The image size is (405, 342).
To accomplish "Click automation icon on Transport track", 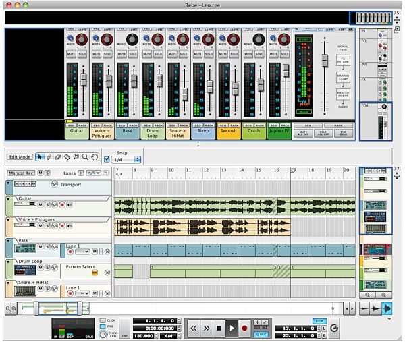I will 55,184.
